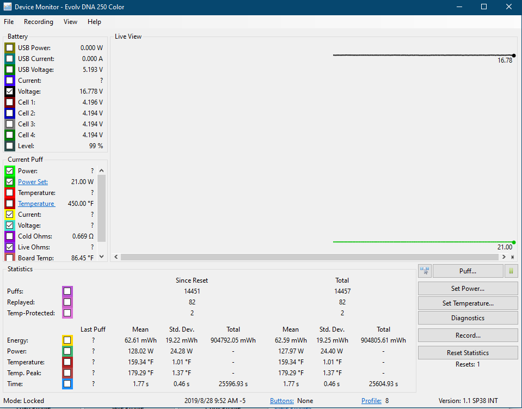
Task: Pause the live view with the green pause icon
Action: 512,271
